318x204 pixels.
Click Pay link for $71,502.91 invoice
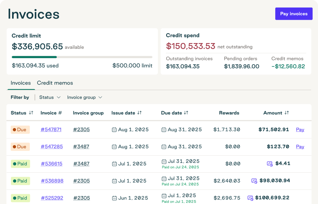(x=300, y=130)
